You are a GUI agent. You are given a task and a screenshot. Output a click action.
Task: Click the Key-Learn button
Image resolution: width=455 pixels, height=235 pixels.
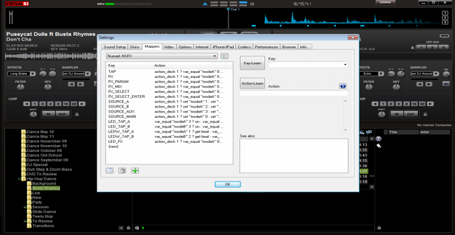253,63
